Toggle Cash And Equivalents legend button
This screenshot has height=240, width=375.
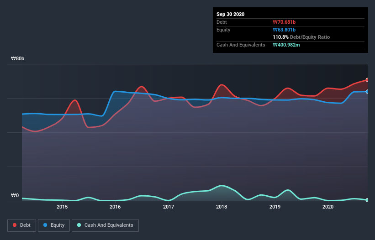tap(105, 225)
